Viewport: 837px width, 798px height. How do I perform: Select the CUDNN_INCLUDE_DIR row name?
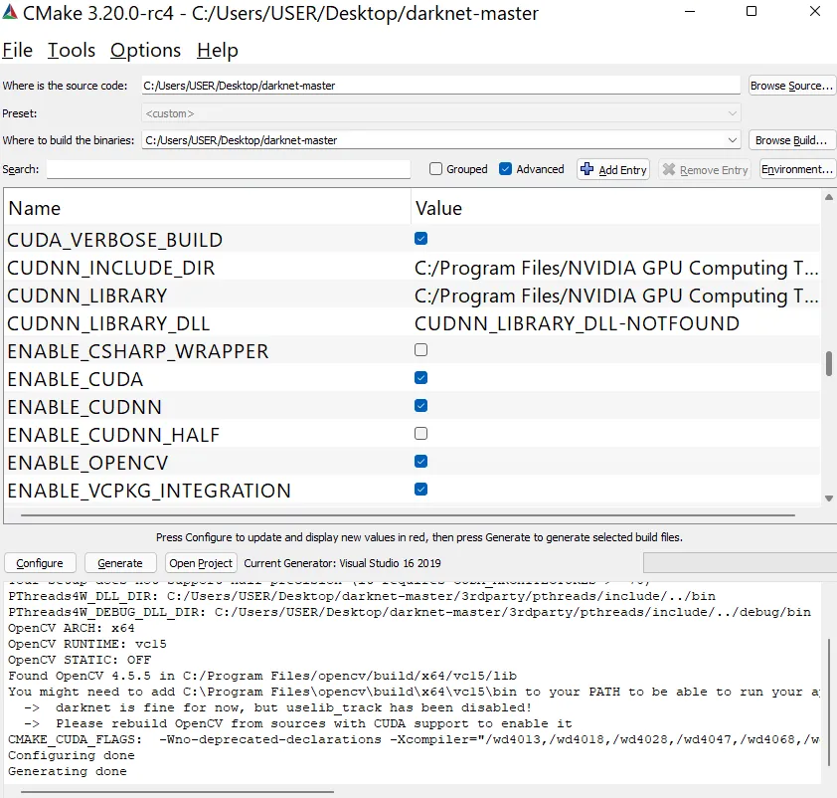click(x=111, y=268)
